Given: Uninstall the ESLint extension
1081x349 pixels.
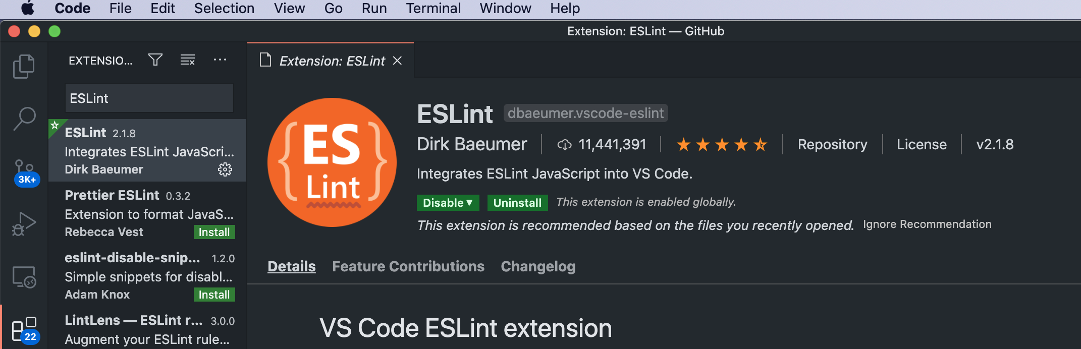Looking at the screenshot, I should coord(517,203).
